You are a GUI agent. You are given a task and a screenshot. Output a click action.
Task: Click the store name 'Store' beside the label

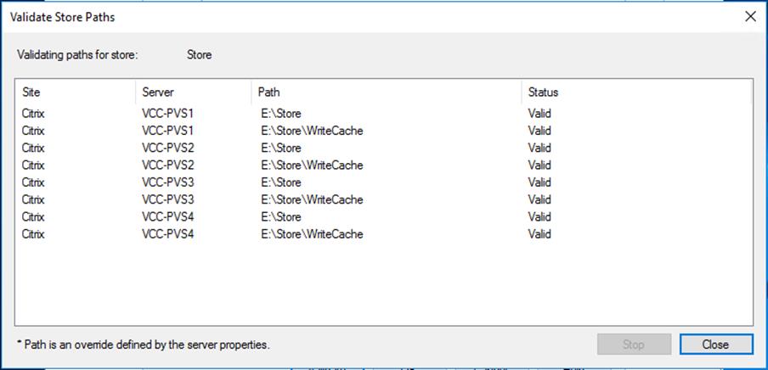pyautogui.click(x=200, y=54)
